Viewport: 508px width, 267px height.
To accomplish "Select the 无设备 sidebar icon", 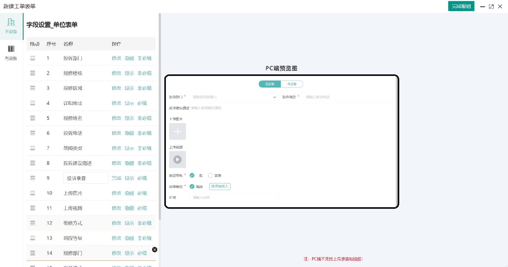I will (11, 25).
